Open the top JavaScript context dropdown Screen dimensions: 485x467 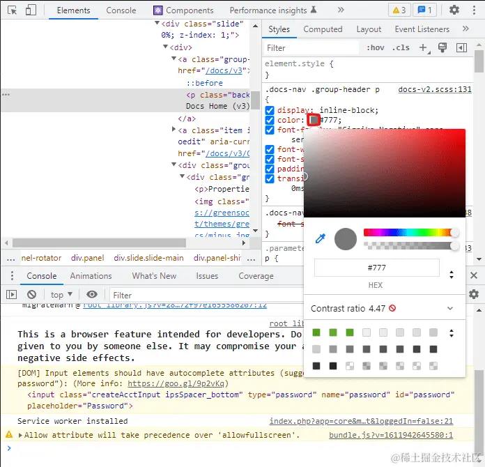61,294
